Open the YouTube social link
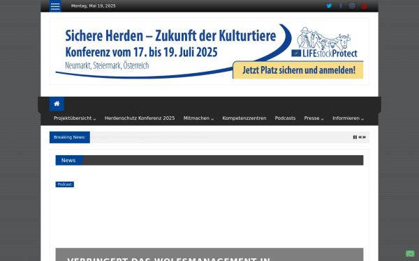Screen dimensions: 419x261 [x=364, y=6]
